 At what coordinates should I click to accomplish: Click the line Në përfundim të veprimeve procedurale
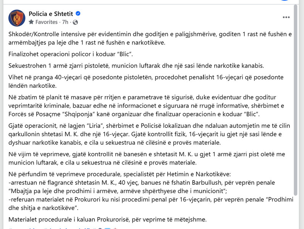[120, 174]
